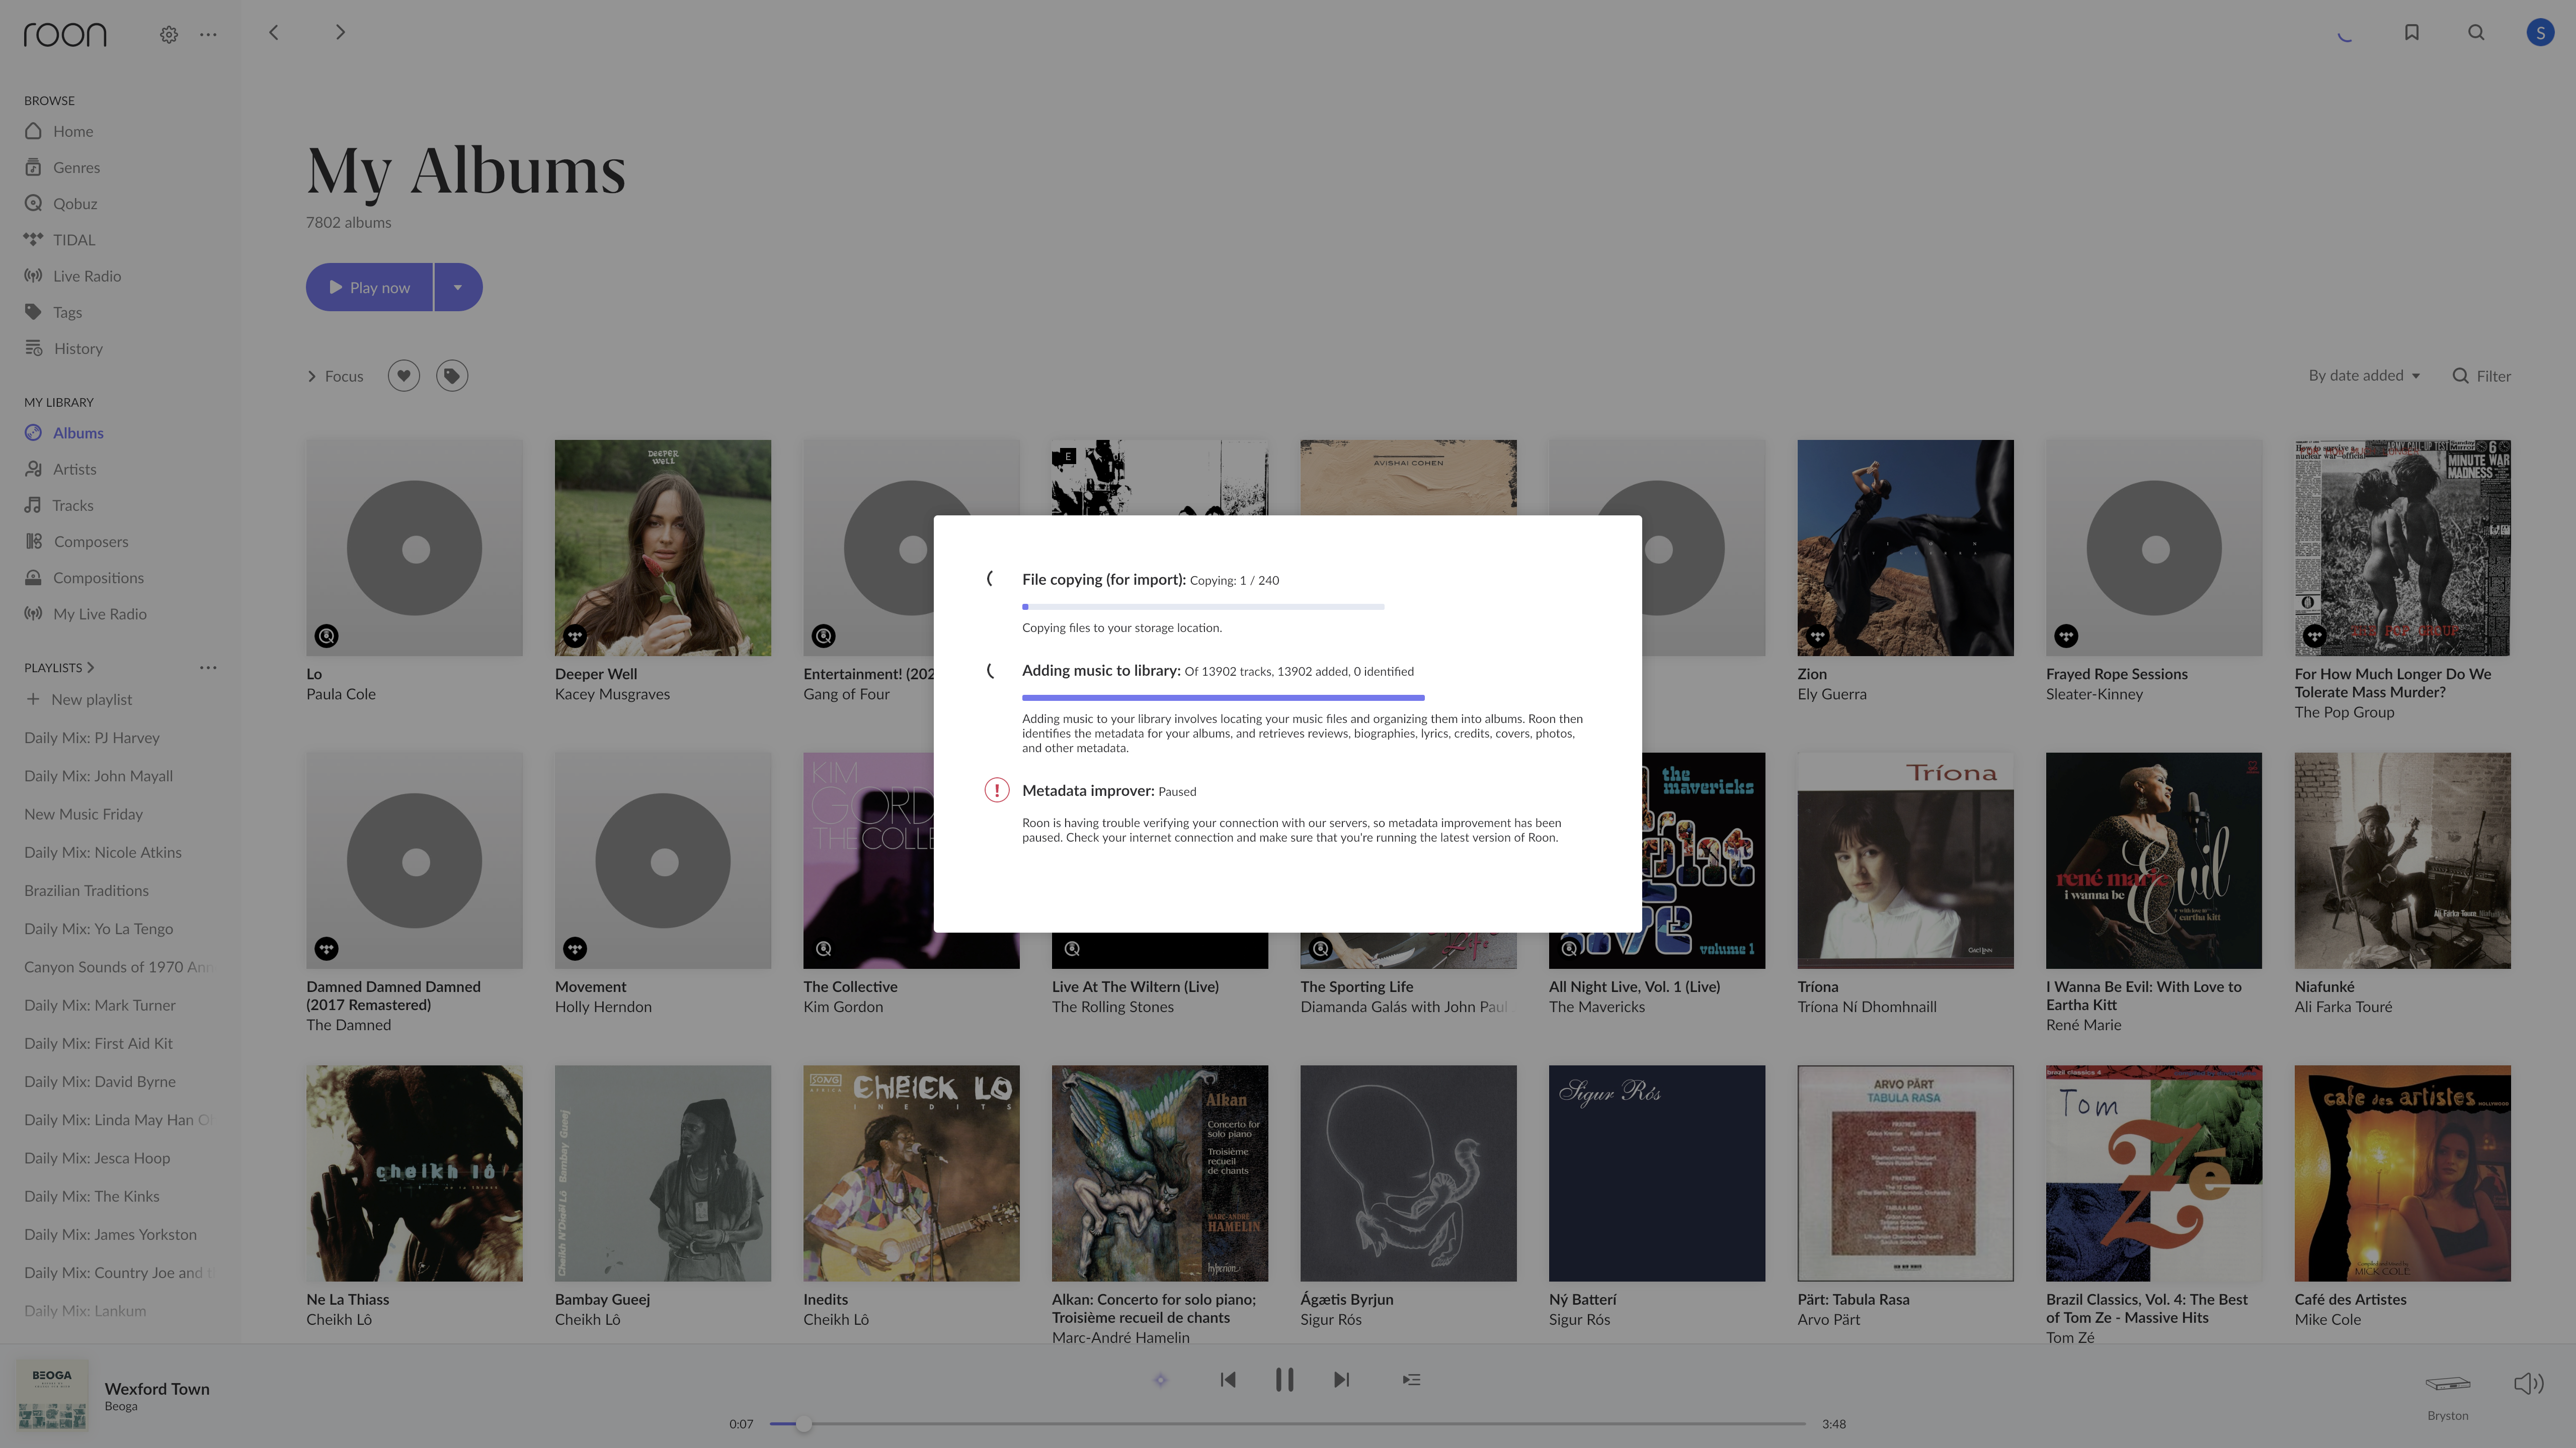Go forward with the right arrow
This screenshot has height=1448, width=2576.
(340, 32)
